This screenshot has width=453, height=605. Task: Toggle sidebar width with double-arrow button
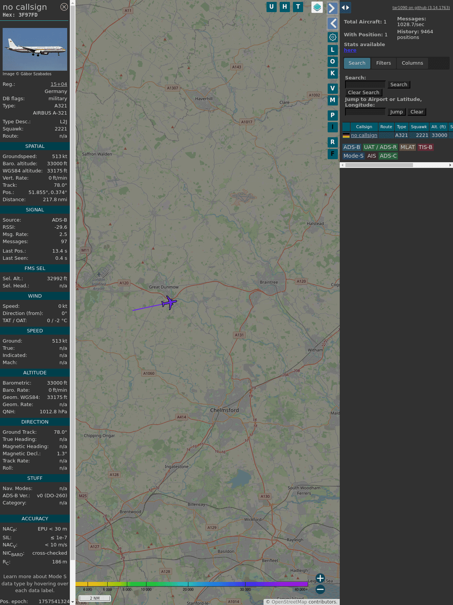345,8
